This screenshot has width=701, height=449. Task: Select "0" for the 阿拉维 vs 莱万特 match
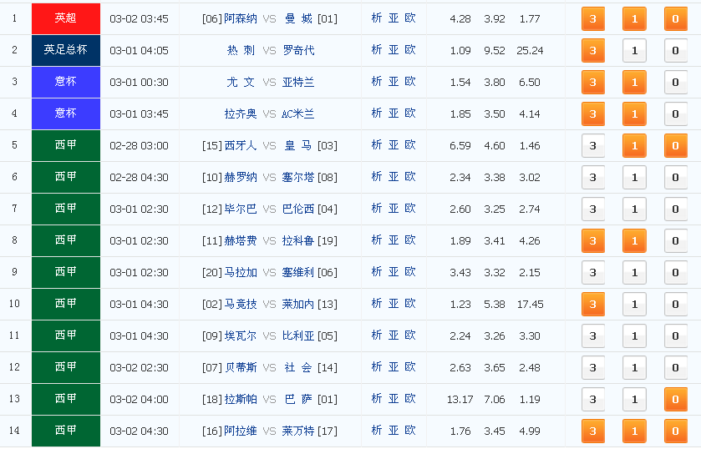tap(676, 431)
